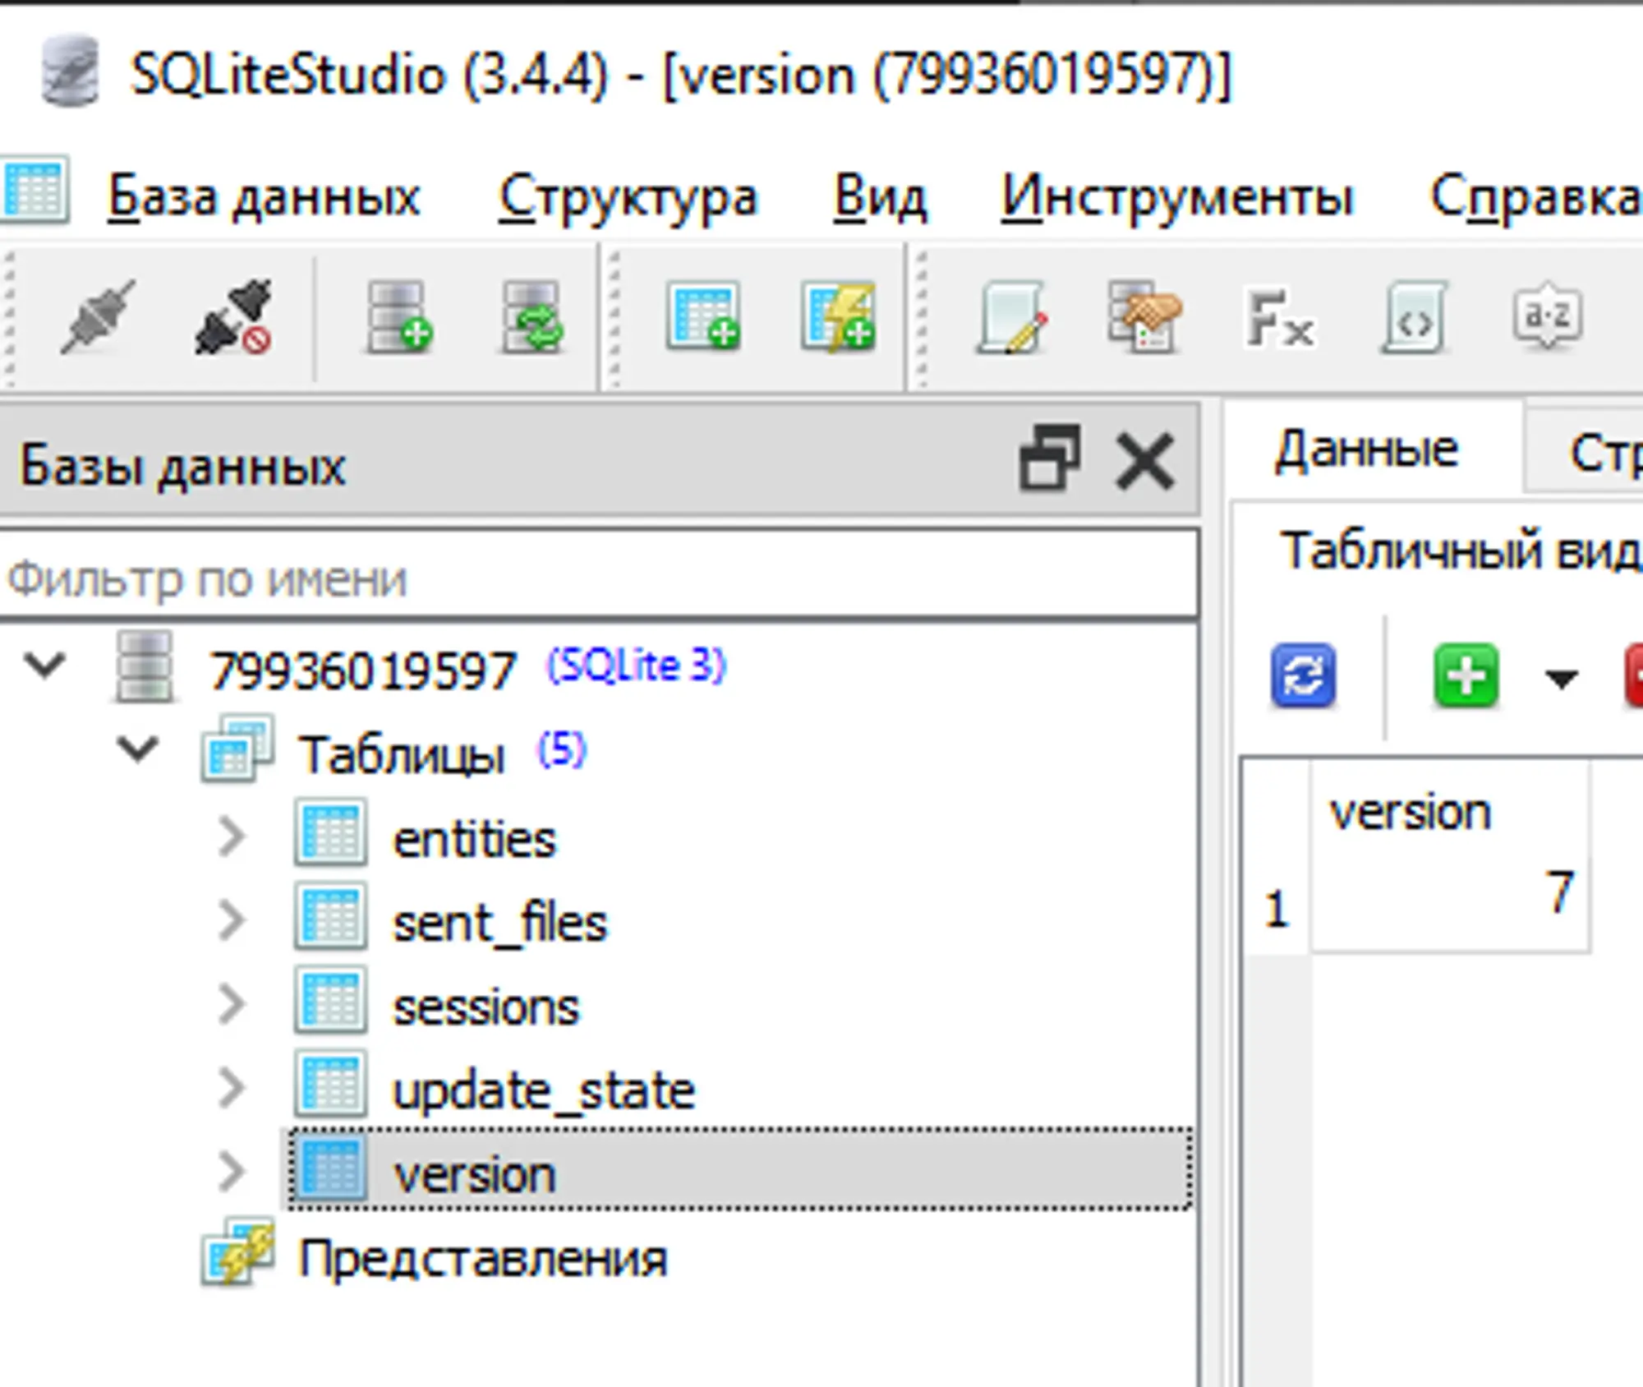Click the Disconnect from database icon
Viewport: 1643px width, 1387px height.
[x=233, y=317]
